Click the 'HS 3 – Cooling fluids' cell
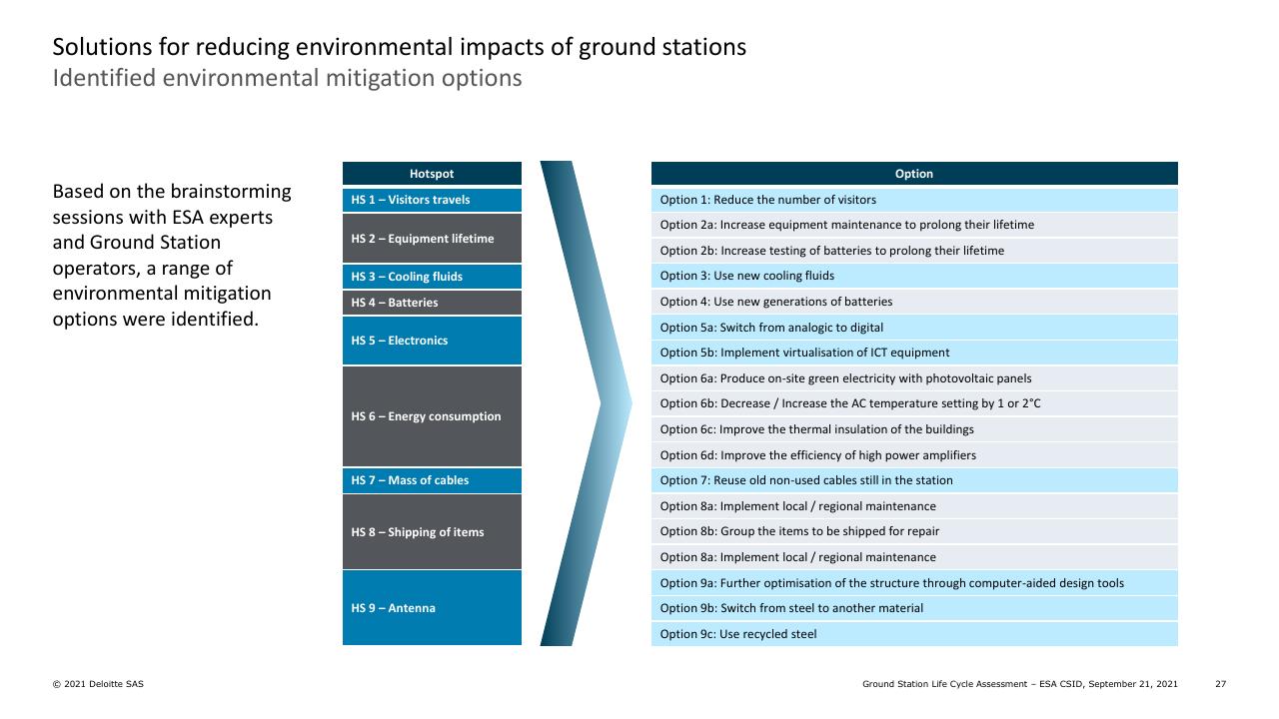Viewport: 1279px width, 719px height. point(432,277)
